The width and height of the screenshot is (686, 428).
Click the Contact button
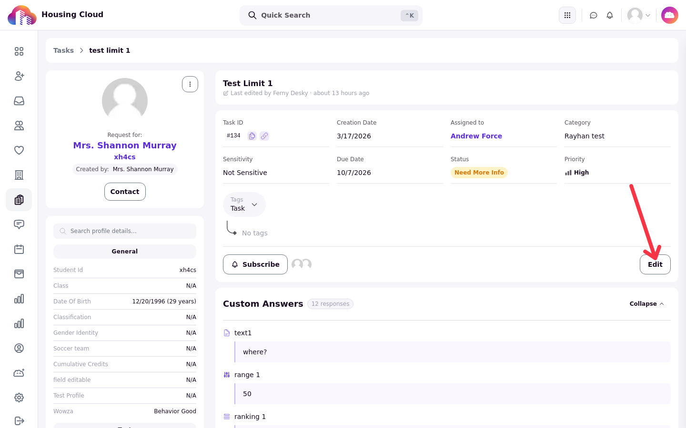pyautogui.click(x=125, y=192)
